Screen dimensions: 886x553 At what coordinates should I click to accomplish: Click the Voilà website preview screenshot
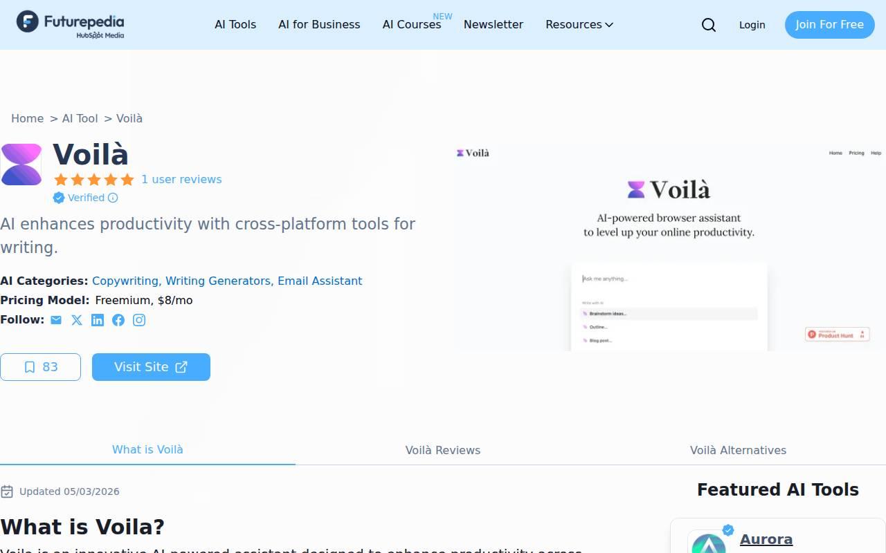pos(670,247)
